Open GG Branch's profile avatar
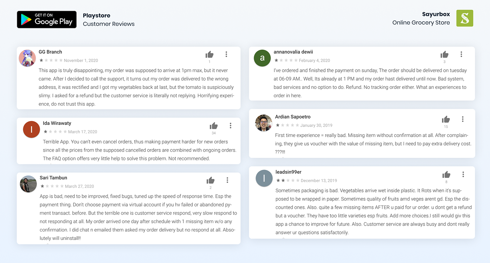490x263 pixels. tap(27, 58)
